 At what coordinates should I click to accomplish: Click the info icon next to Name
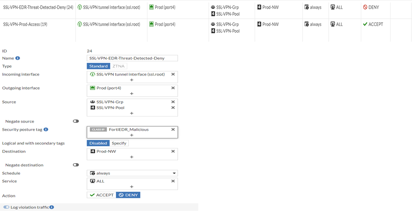pos(18,58)
